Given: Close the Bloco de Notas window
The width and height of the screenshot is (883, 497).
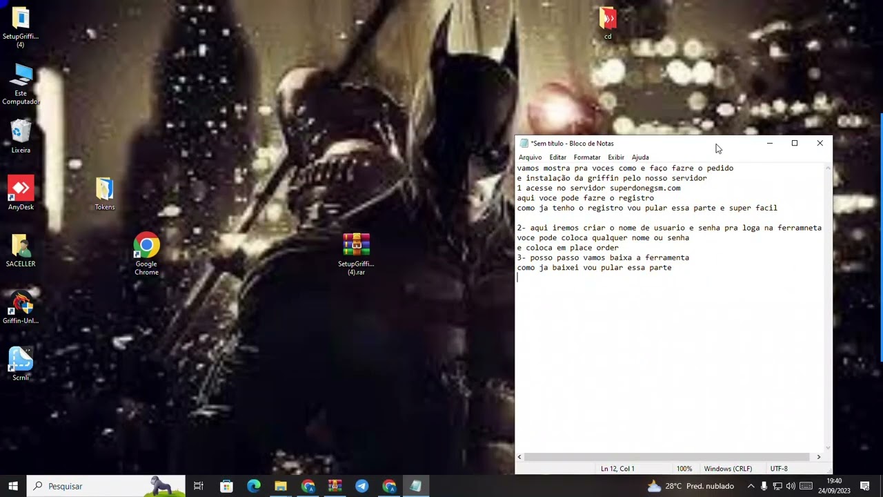Looking at the screenshot, I should (820, 144).
